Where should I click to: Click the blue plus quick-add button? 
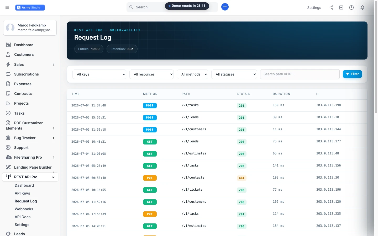225,7
